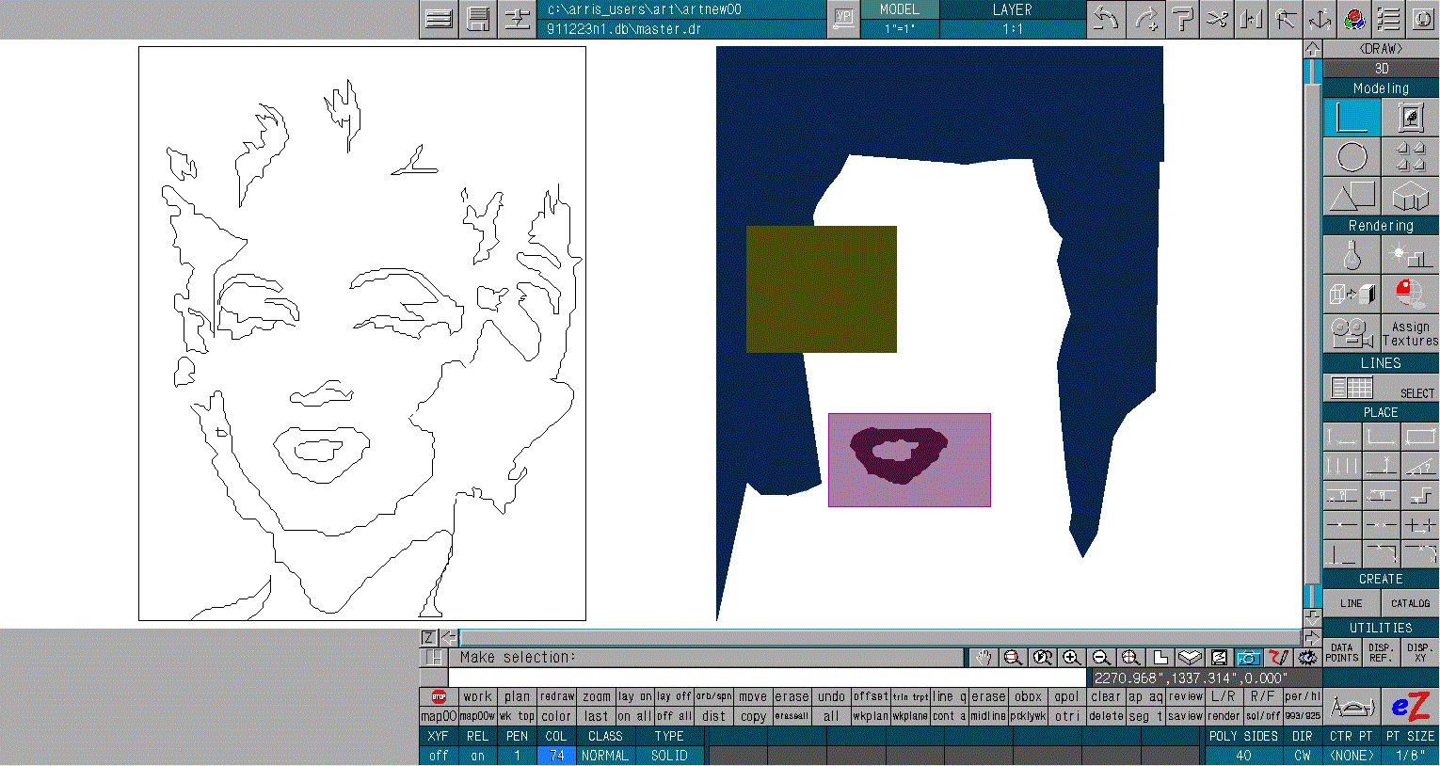Viewport: 1440px width, 766px height.
Task: Open the <DRAW> menu header
Action: point(1381,49)
